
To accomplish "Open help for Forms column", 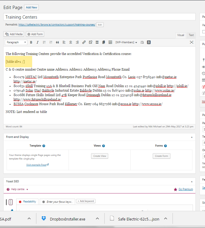I will (165, 146).
